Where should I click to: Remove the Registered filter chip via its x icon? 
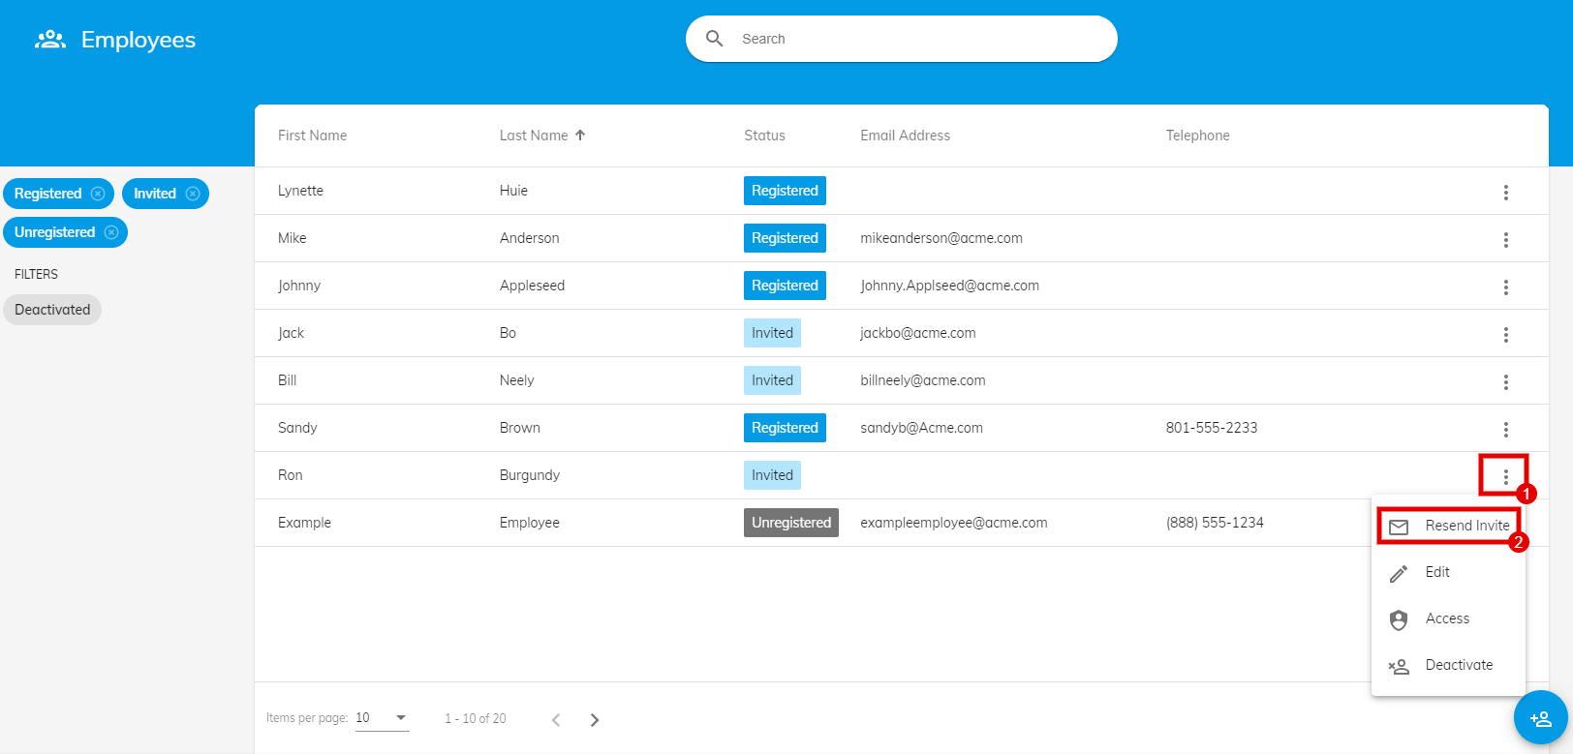pos(98,194)
